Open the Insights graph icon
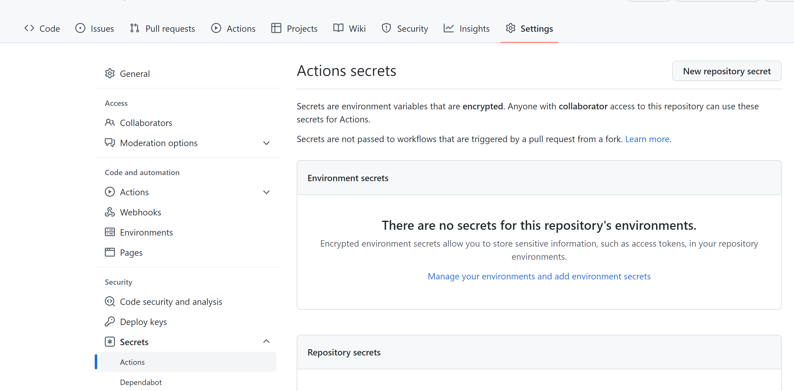Image resolution: width=794 pixels, height=391 pixels. pos(449,28)
